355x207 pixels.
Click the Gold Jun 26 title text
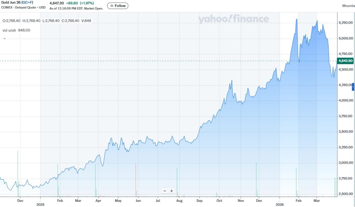(x=10, y=2)
